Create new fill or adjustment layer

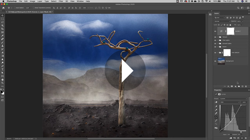click(235, 86)
